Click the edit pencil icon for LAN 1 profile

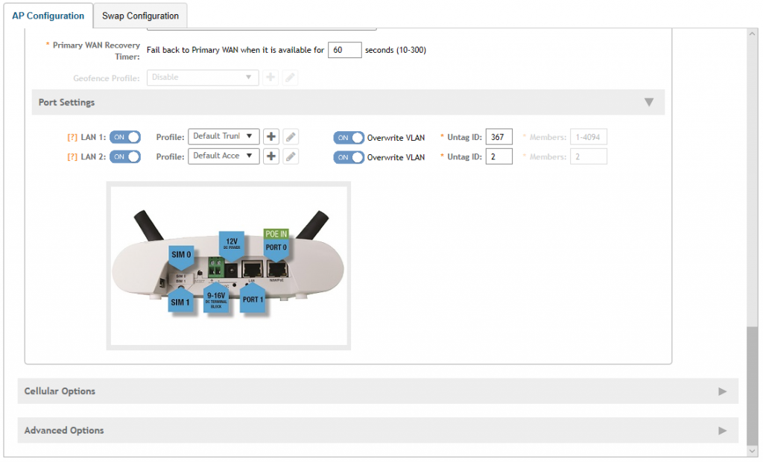pos(291,136)
